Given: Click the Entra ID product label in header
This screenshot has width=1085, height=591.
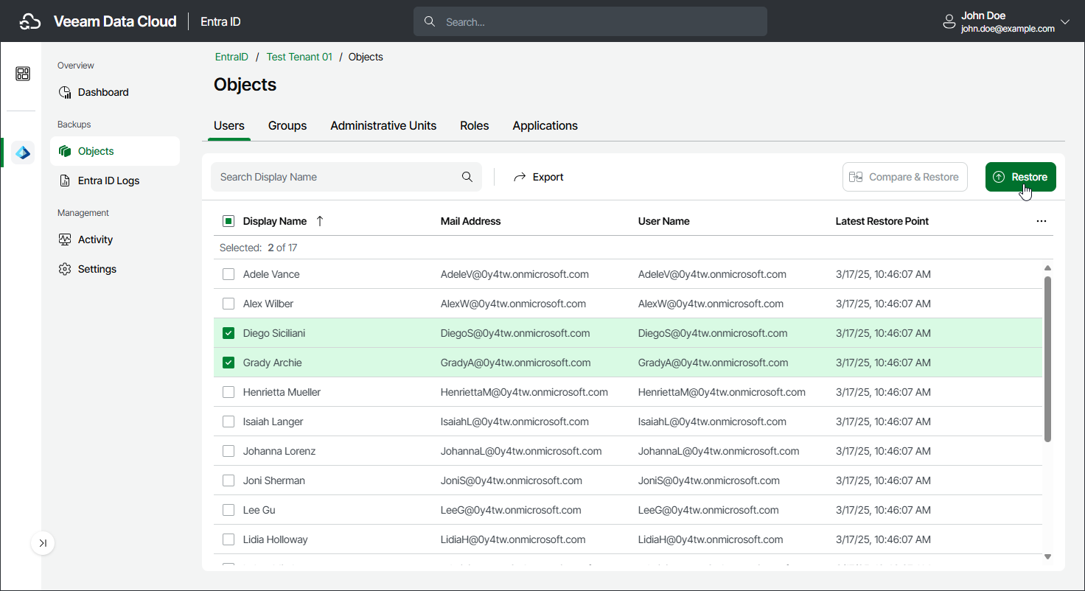Looking at the screenshot, I should tap(220, 22).
